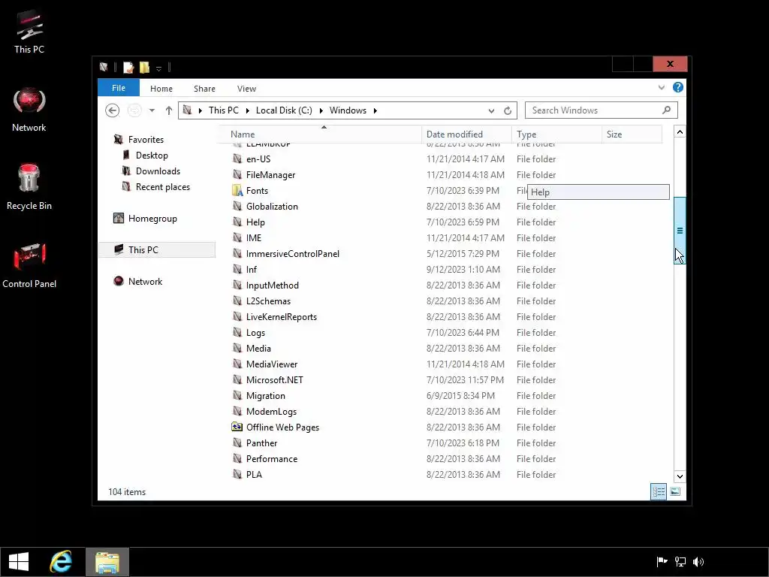
Task: Select Favorites in the navigation pane
Action: (x=146, y=140)
